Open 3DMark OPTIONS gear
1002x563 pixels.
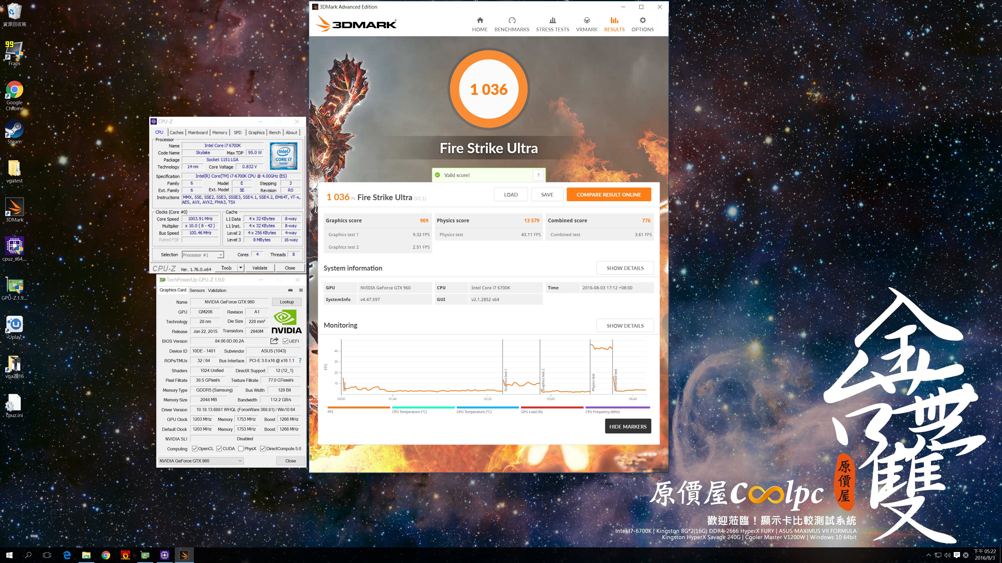click(x=642, y=25)
